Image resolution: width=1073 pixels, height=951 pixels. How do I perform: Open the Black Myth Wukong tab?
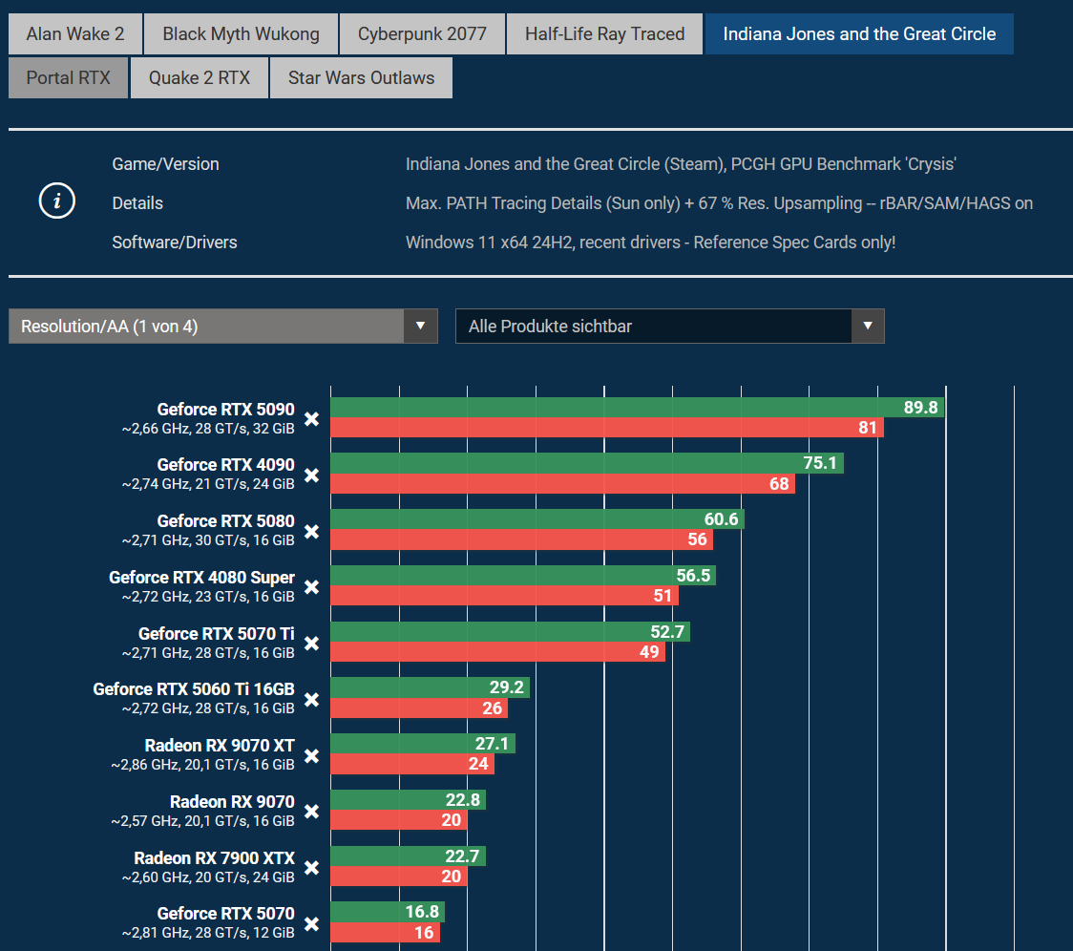[241, 33]
